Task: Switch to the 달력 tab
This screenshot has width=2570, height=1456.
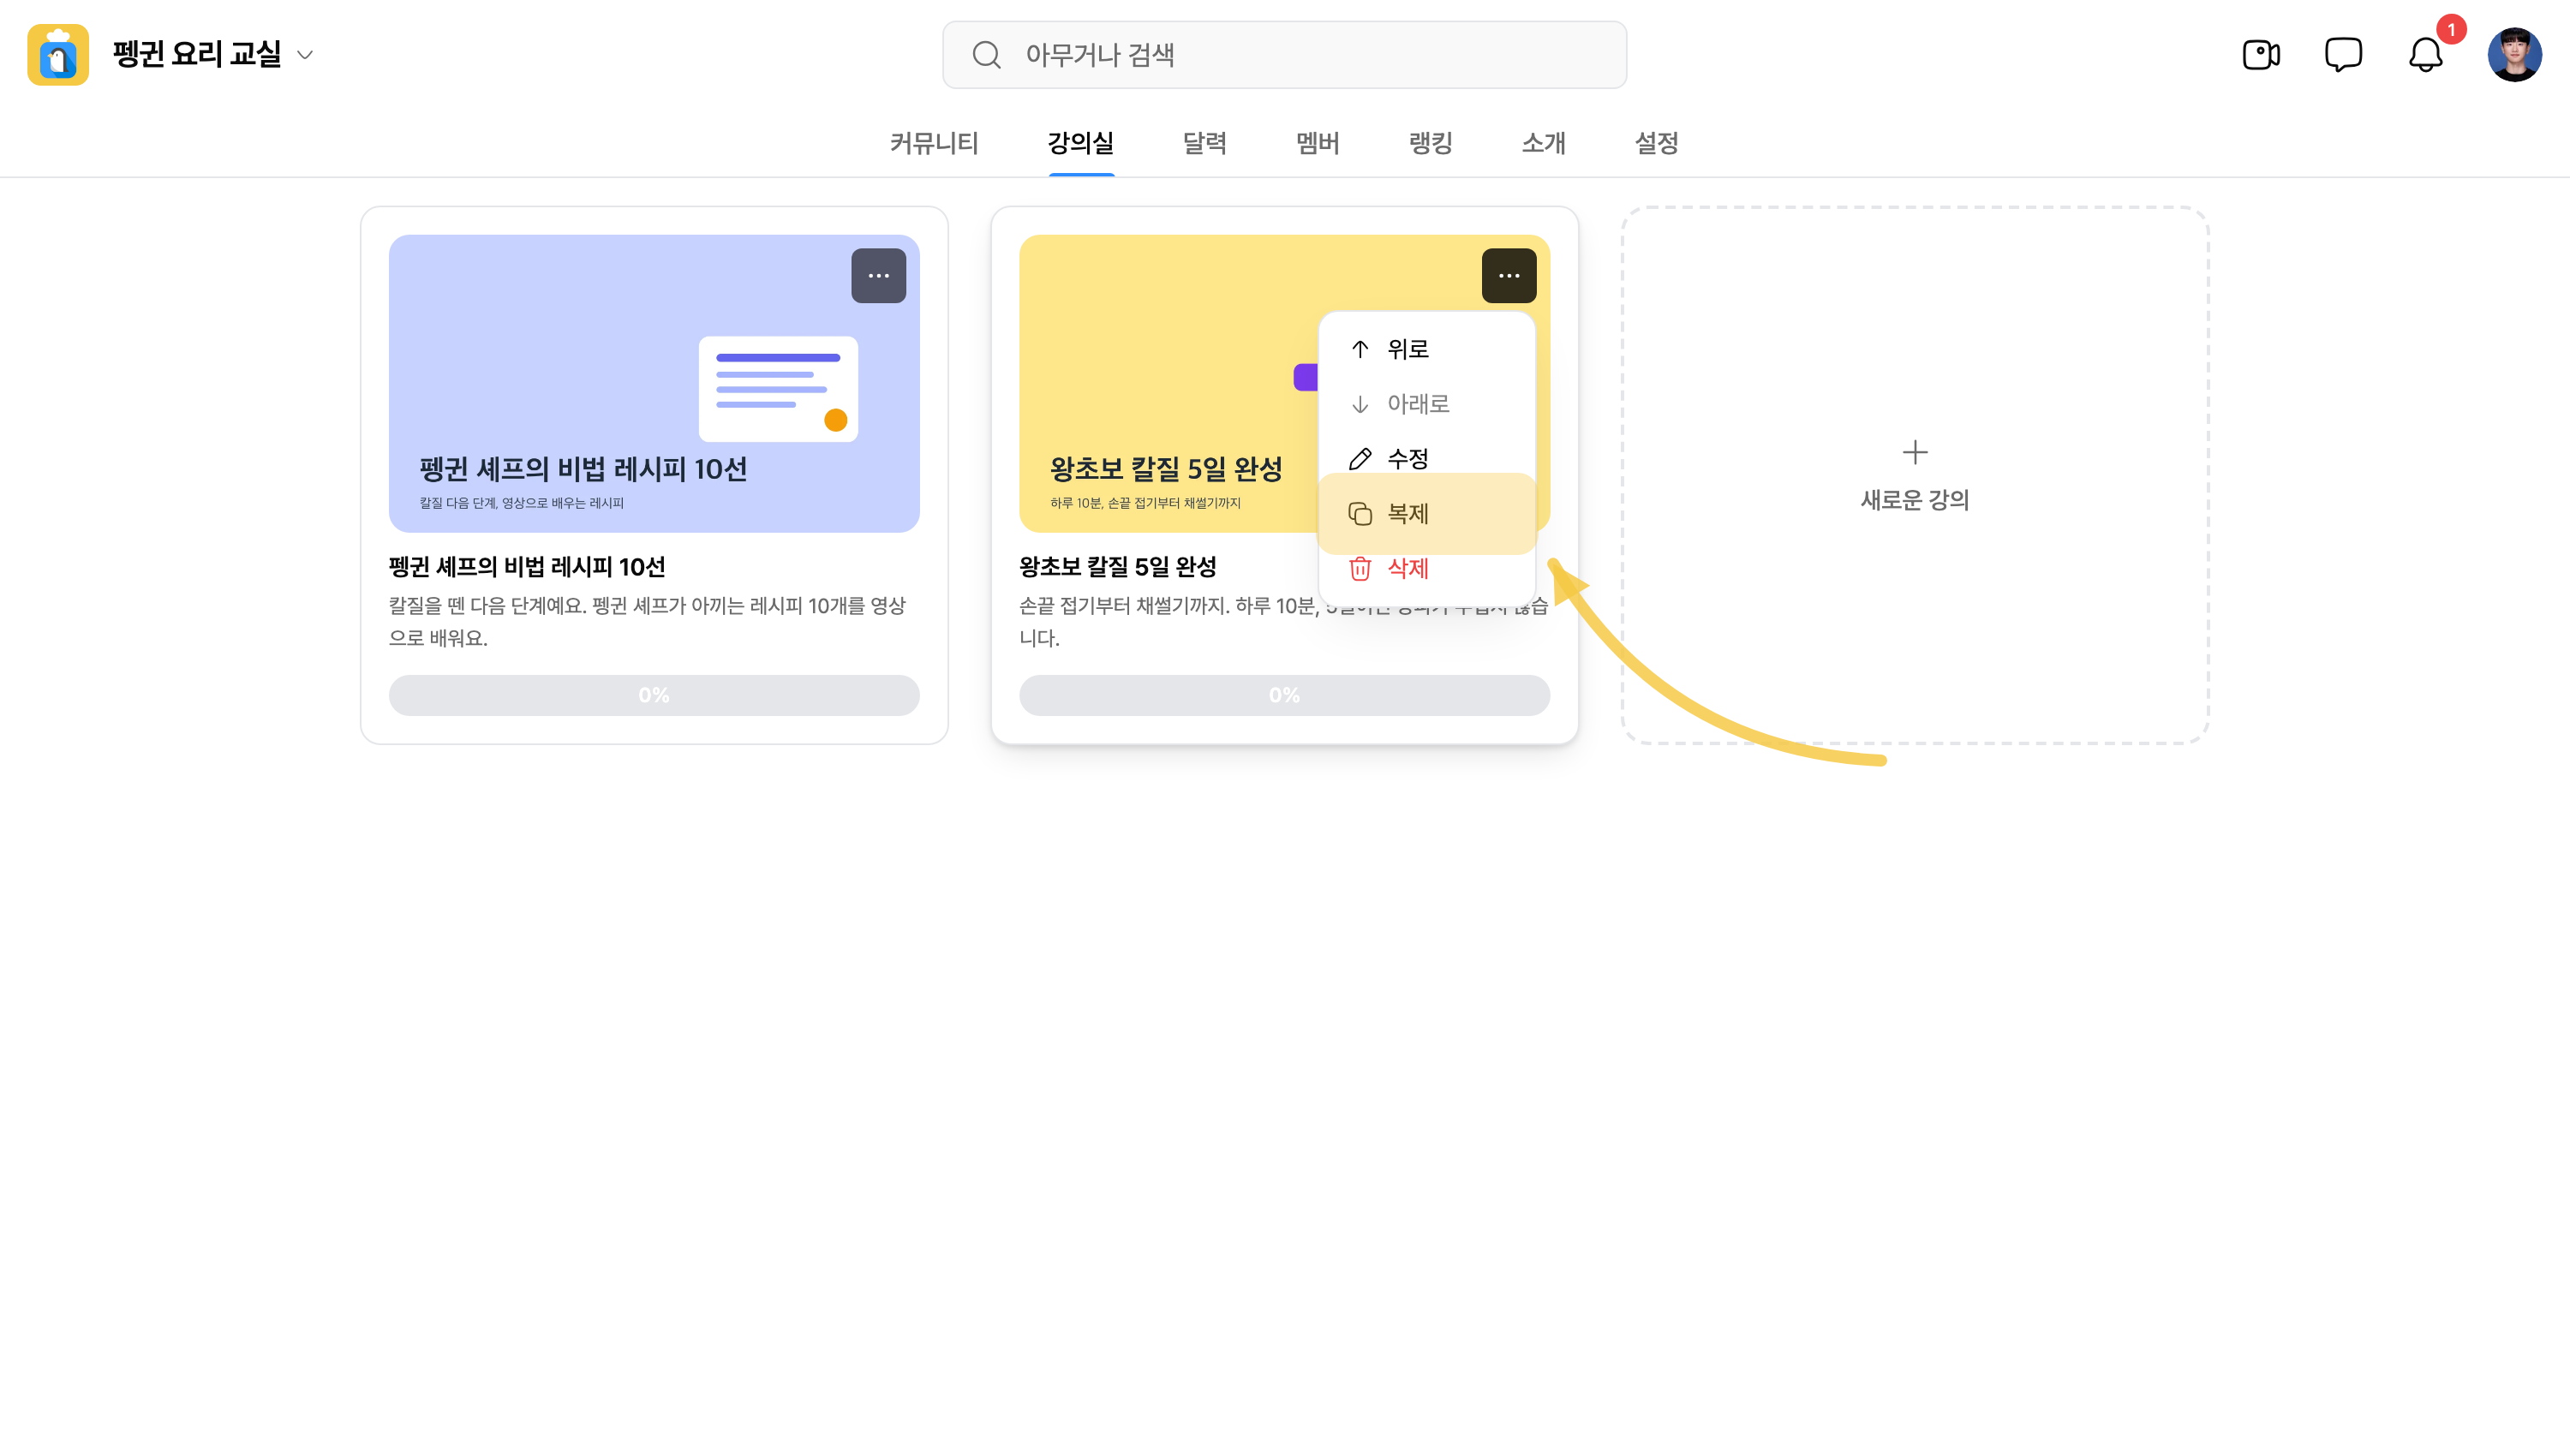Action: coord(1204,143)
